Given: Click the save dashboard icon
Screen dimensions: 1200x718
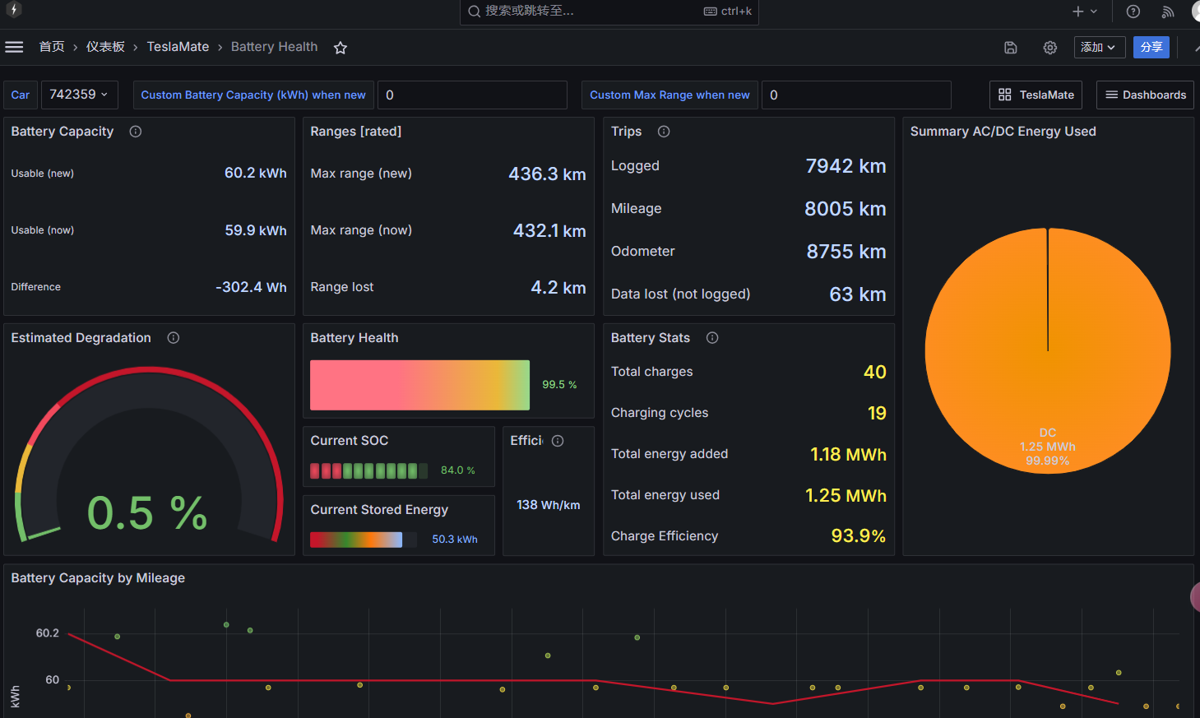Looking at the screenshot, I should tap(1011, 48).
